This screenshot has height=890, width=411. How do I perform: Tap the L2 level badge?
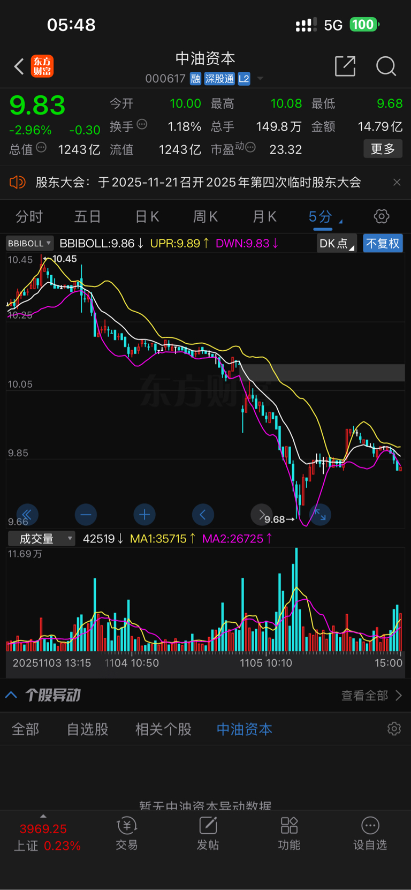pyautogui.click(x=244, y=79)
